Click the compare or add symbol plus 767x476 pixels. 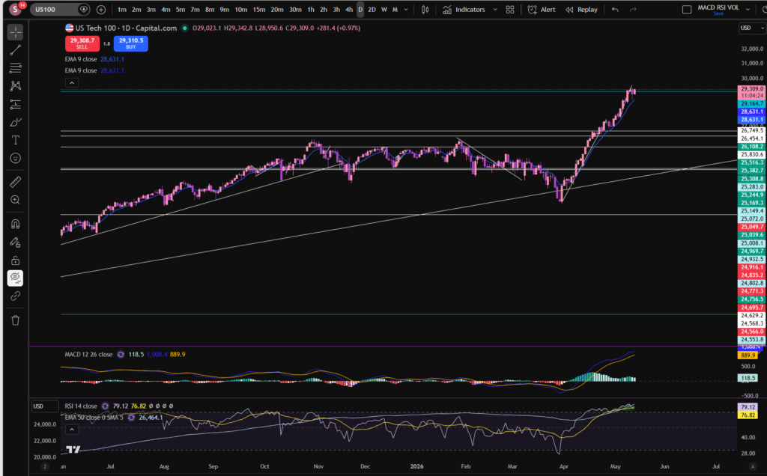[101, 9]
